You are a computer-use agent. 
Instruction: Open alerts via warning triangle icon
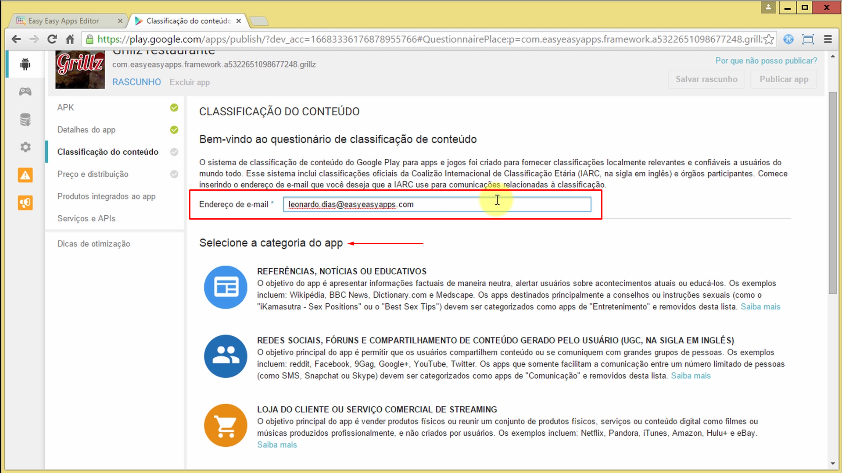click(x=25, y=175)
